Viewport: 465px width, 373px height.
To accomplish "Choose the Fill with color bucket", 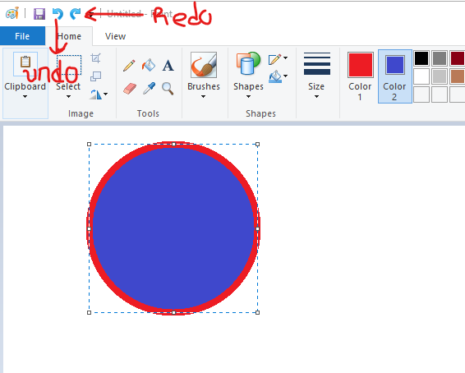I will [149, 65].
